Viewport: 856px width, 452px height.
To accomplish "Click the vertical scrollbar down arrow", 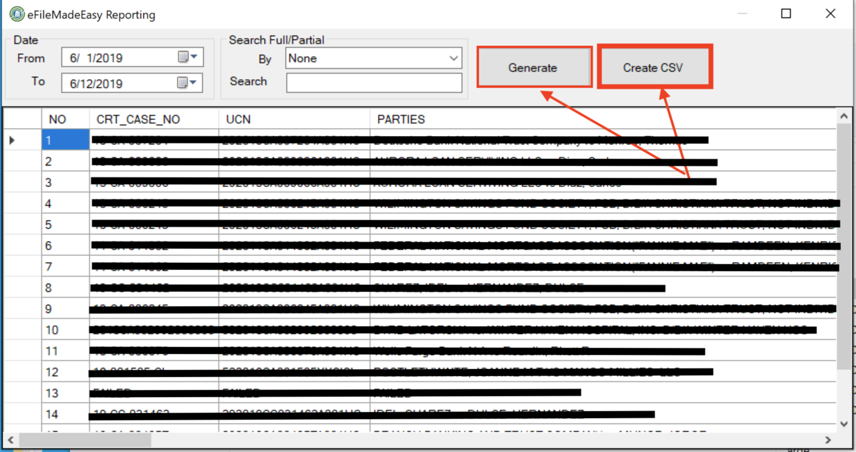I will point(844,424).
